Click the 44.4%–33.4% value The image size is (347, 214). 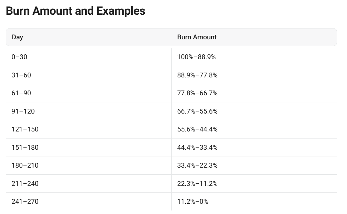point(197,147)
